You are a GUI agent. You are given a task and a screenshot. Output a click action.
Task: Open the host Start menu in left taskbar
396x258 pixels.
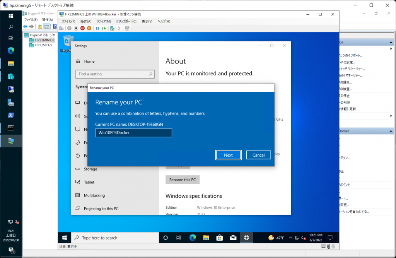click(11, 16)
